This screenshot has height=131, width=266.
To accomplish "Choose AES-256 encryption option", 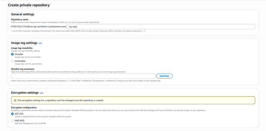I will 12,114.
